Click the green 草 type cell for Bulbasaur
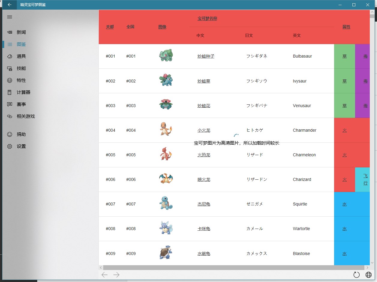 [x=345, y=56]
